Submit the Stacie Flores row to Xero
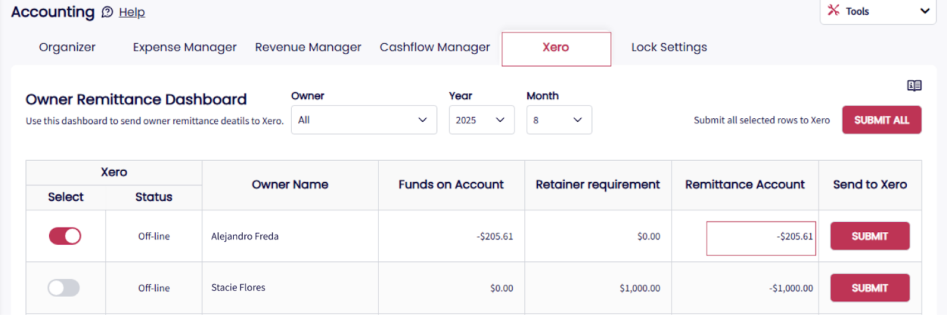 [x=869, y=288]
